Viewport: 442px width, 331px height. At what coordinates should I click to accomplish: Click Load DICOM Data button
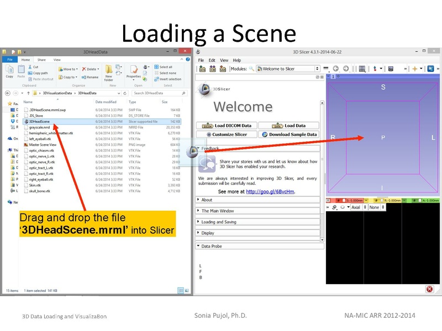pyautogui.click(x=227, y=126)
